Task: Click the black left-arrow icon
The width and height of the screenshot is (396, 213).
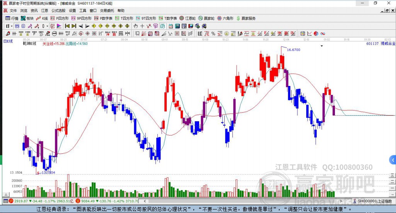Action: pyautogui.click(x=81, y=26)
